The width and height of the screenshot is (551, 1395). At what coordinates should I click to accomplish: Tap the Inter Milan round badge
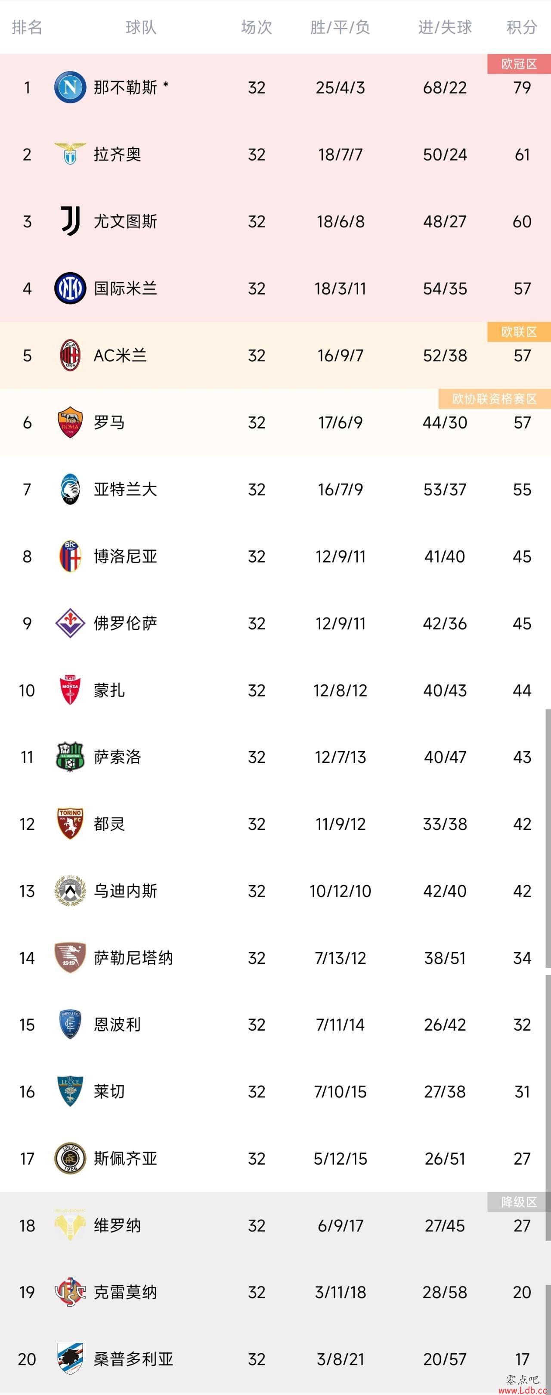tap(70, 288)
